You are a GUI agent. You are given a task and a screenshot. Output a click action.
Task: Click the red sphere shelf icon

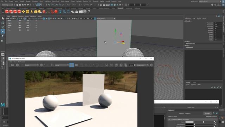pos(56,12)
